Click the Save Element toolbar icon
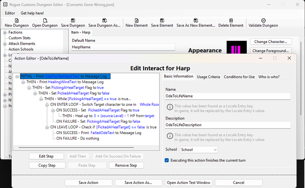305x188 pixels. [162, 21]
